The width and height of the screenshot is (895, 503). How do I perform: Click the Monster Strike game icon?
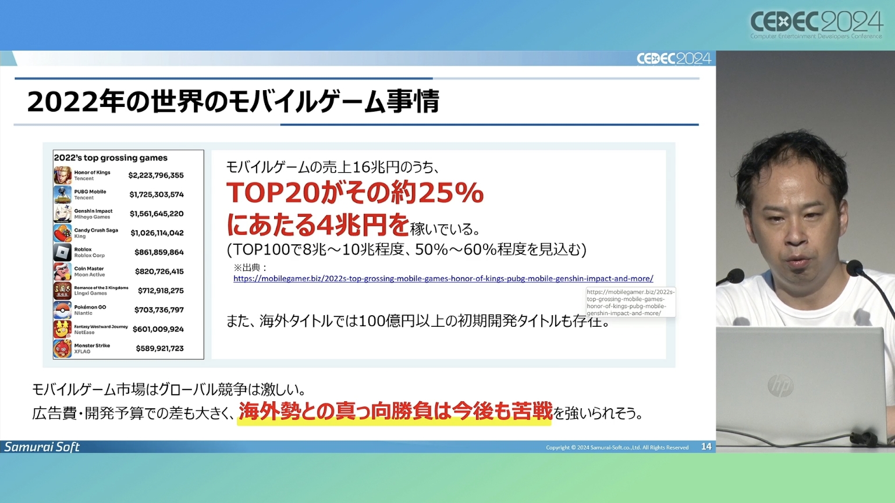(62, 348)
